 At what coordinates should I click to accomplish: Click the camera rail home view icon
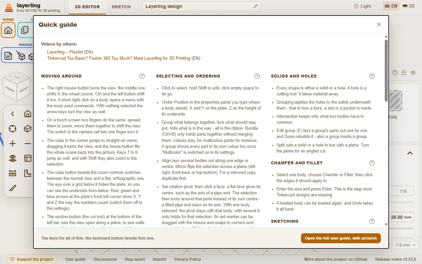point(28,114)
